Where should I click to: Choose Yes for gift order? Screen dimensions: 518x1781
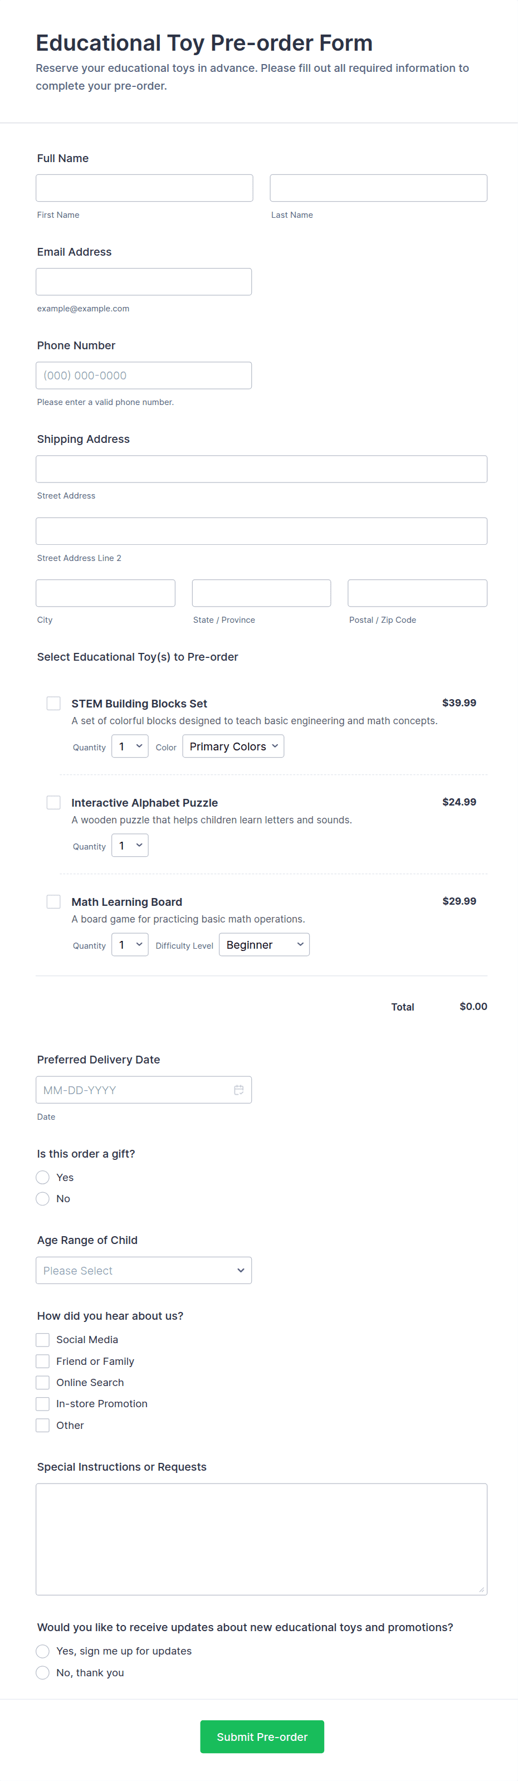click(x=43, y=1178)
